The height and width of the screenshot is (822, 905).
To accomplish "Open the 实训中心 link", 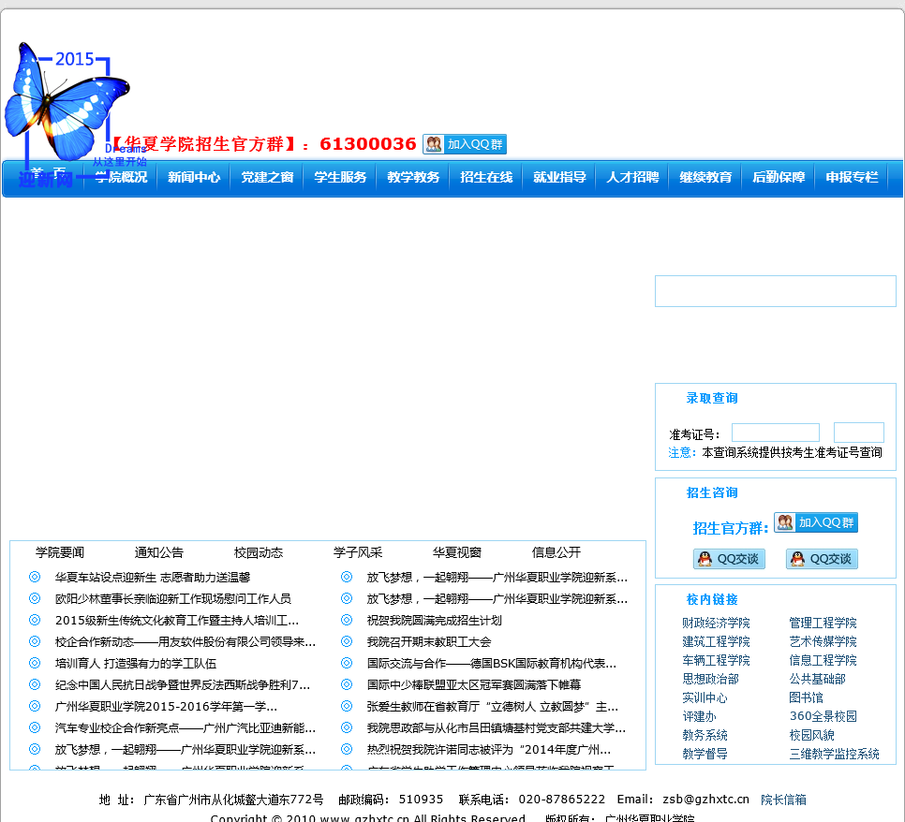I will (x=705, y=698).
